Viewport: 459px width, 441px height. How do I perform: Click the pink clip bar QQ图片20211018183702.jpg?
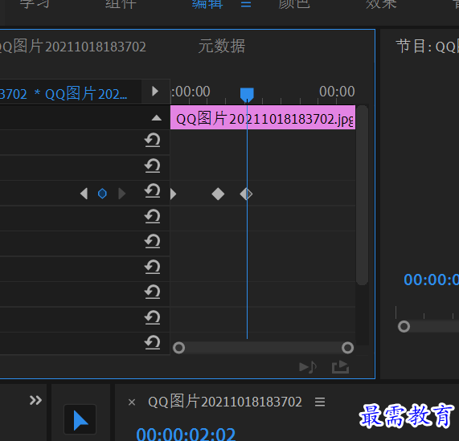coord(263,117)
